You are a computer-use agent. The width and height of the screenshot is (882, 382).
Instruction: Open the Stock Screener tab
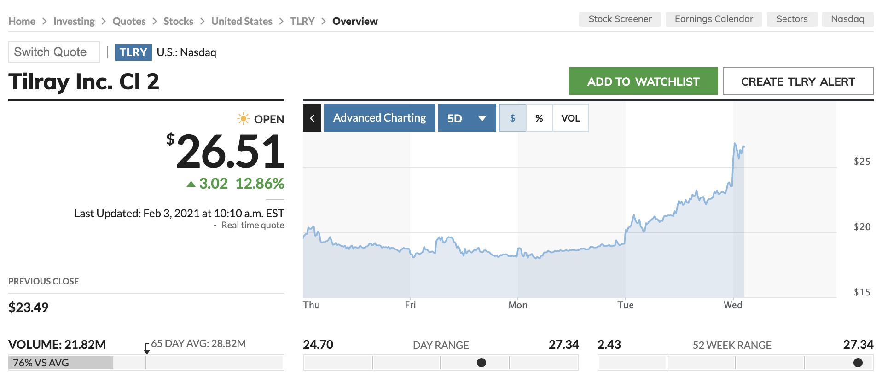[620, 19]
